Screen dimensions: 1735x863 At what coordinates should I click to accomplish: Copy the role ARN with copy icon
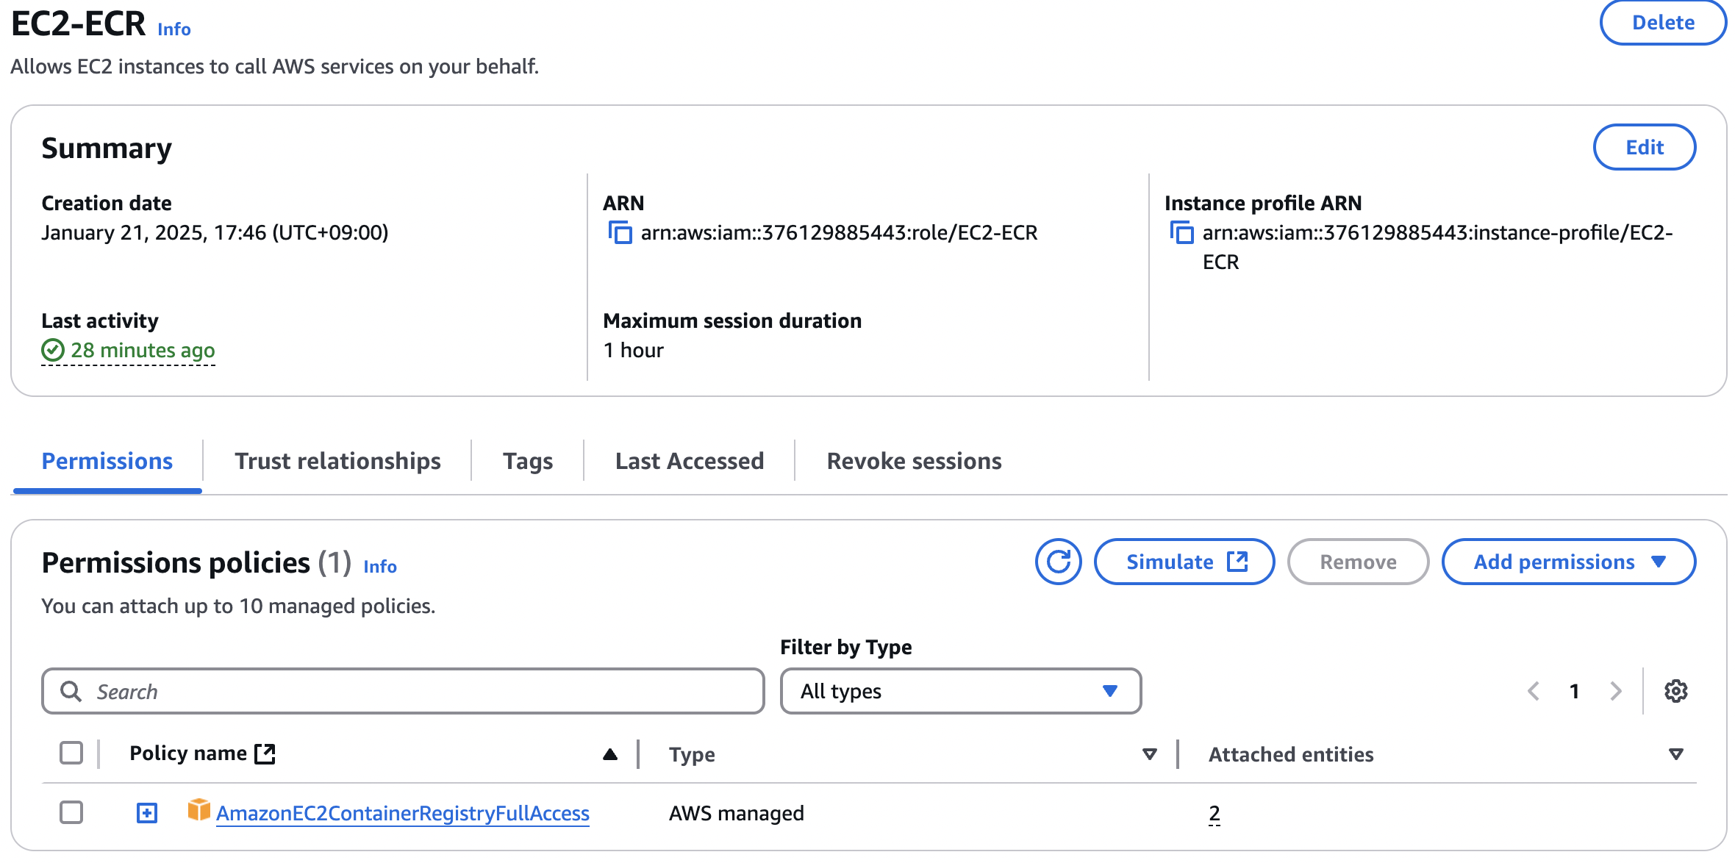point(620,233)
